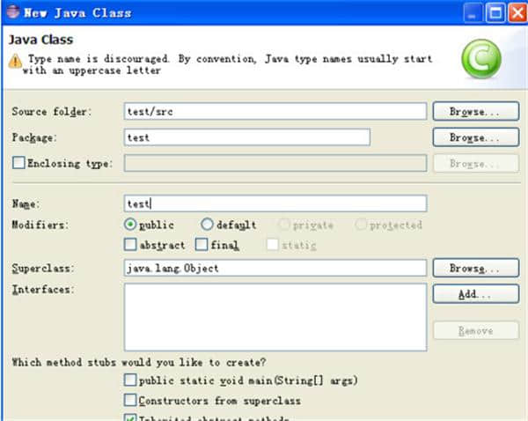Browse for the Source folder

475,112
